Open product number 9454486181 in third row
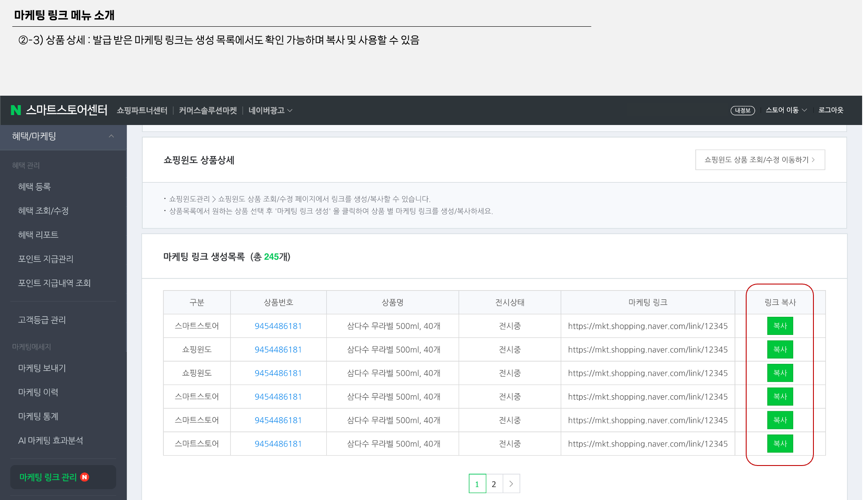 click(278, 373)
